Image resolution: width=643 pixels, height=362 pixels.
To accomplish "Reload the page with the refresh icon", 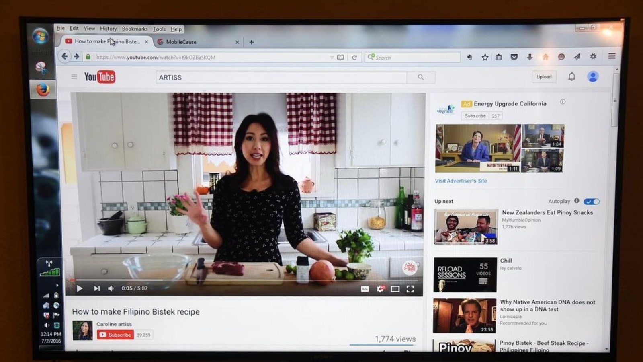I will [354, 58].
